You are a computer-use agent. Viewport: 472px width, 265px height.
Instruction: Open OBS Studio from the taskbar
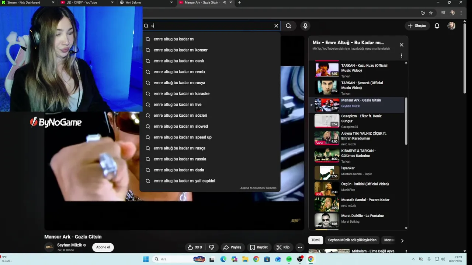point(300,259)
